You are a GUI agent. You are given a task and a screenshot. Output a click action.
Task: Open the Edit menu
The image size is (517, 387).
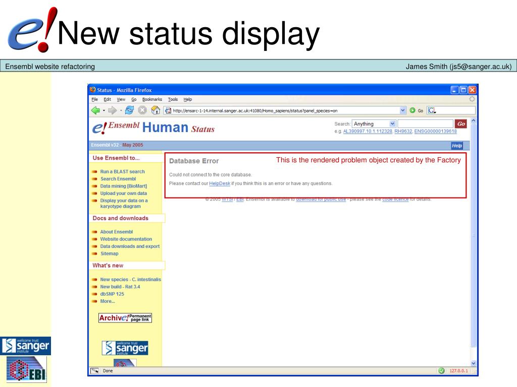tap(107, 99)
